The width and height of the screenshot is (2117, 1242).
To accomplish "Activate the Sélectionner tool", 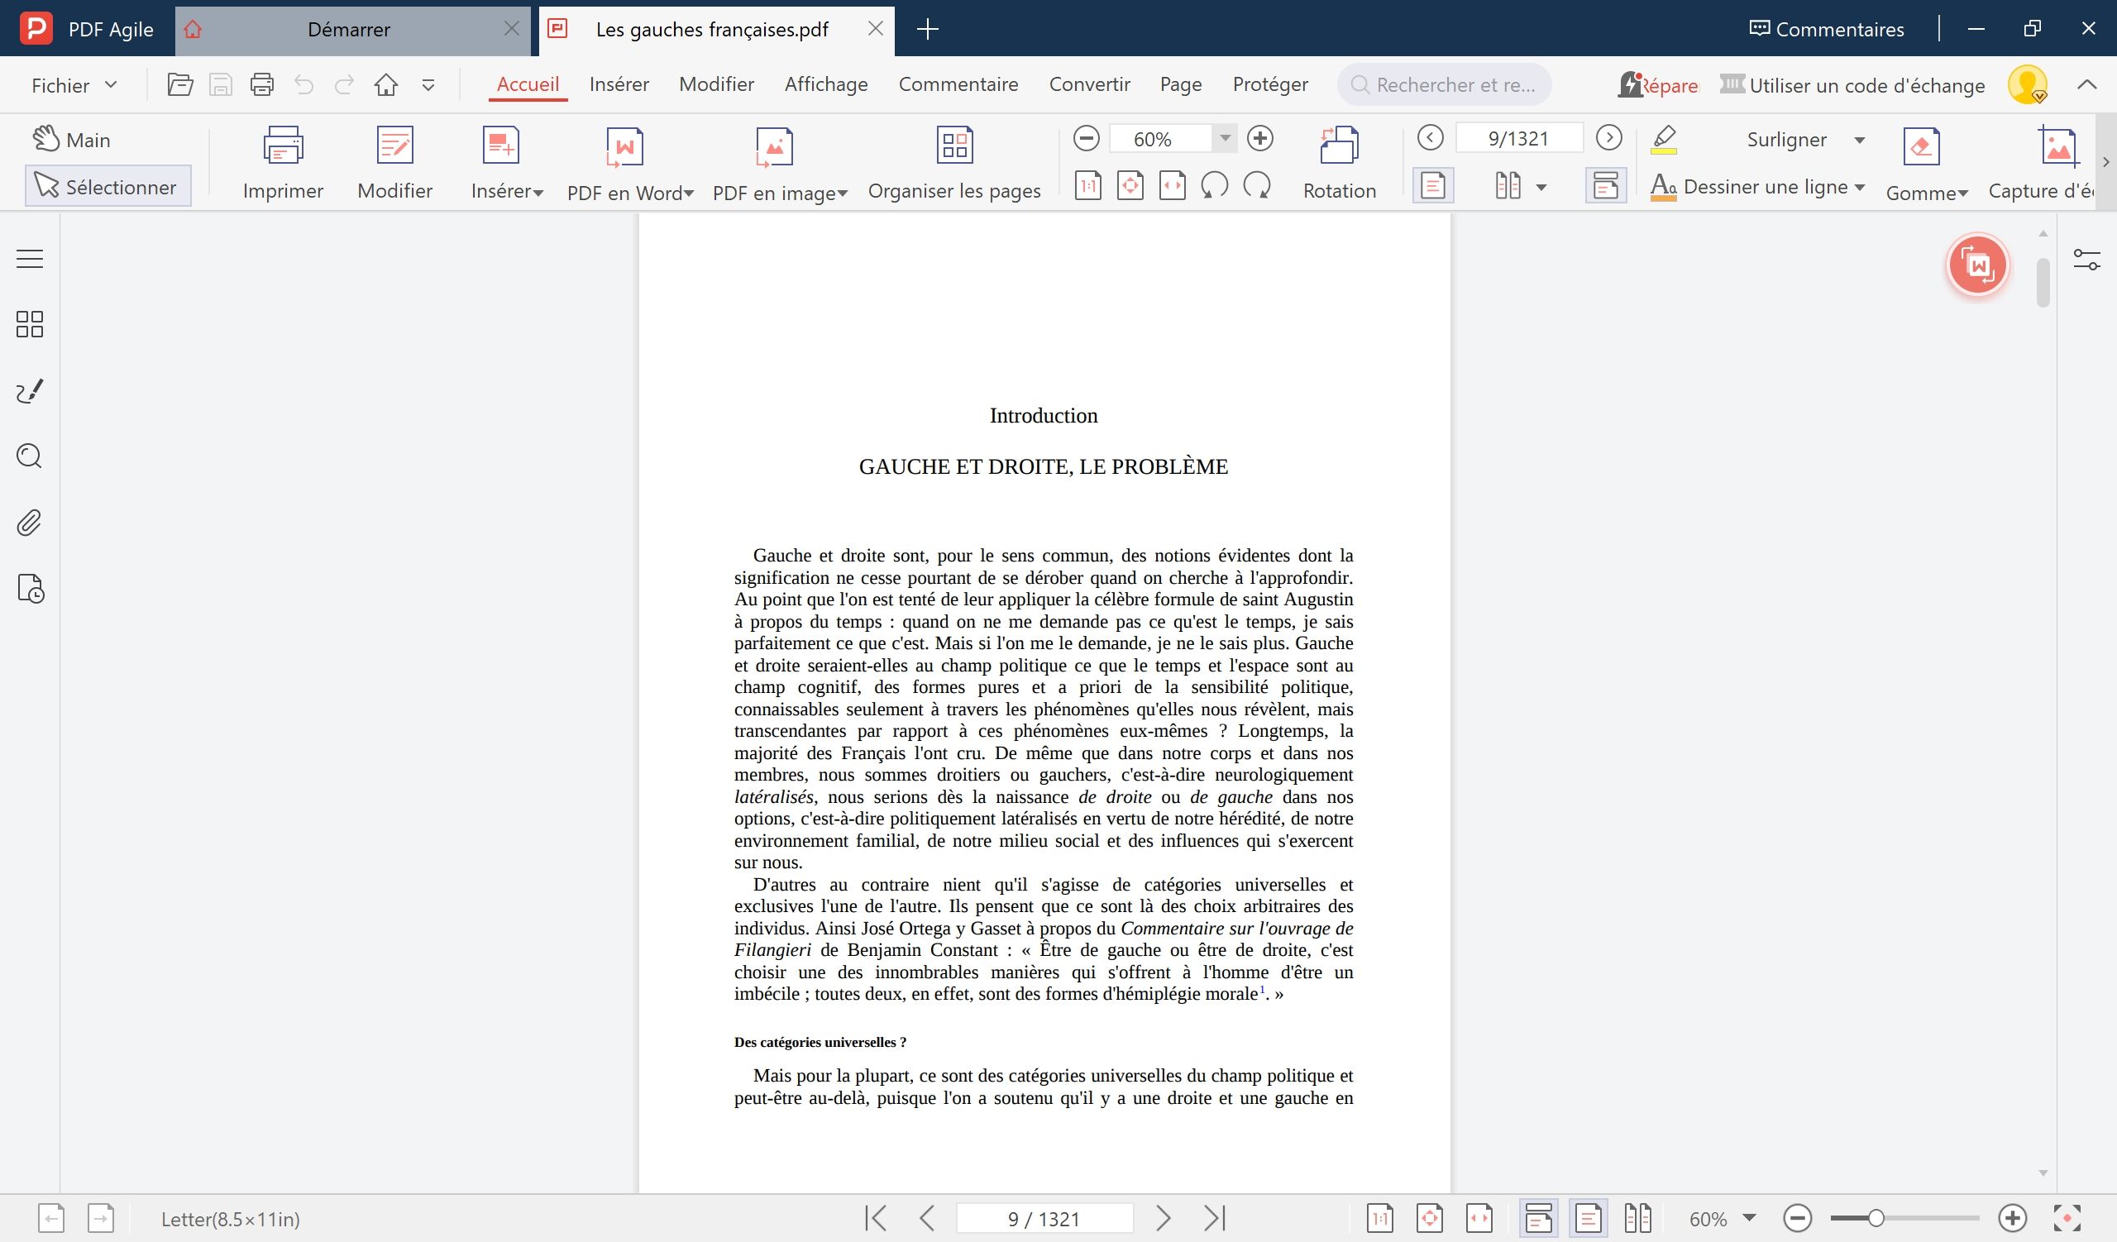I will [x=108, y=186].
